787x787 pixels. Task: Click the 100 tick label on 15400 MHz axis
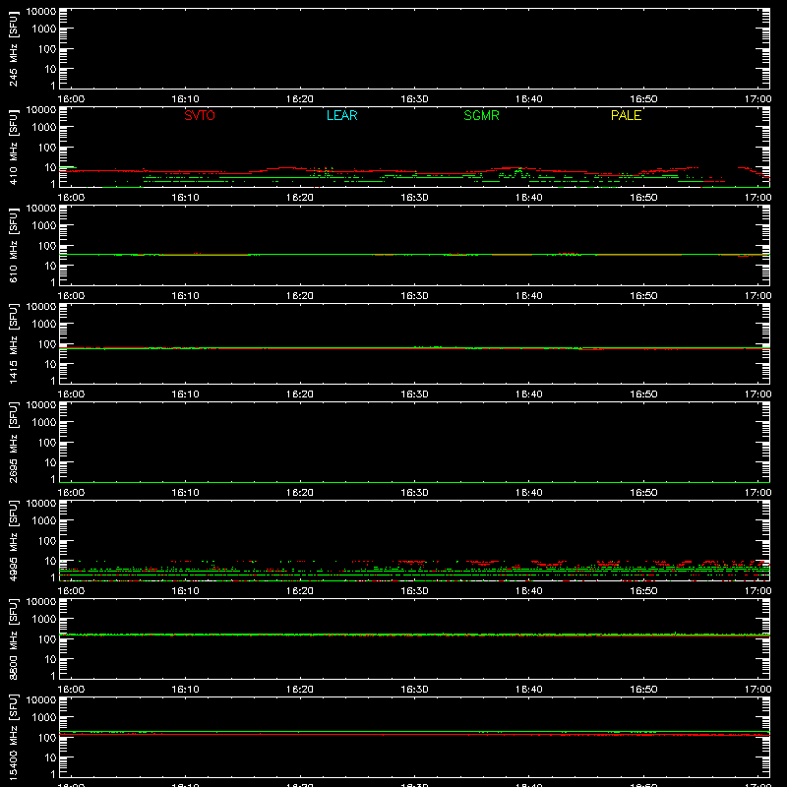click(47, 738)
